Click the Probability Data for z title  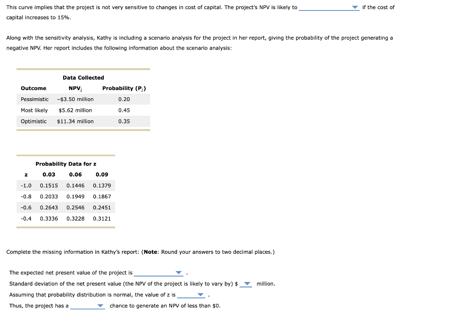66,164
